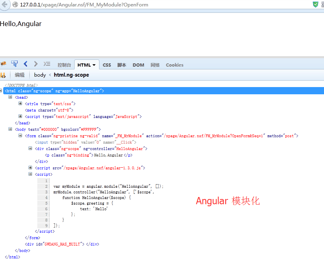
Task: Click the break on mutate icon
Action: pos(3,75)
